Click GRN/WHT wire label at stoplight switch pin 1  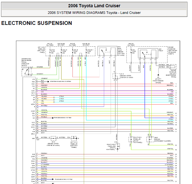tap(40, 74)
